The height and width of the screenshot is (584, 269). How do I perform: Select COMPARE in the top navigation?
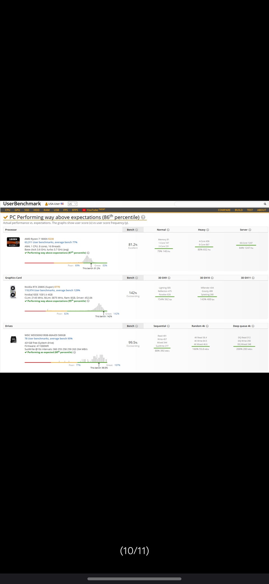224,210
